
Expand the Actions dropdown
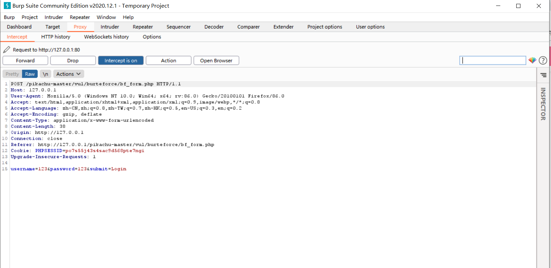coord(68,74)
